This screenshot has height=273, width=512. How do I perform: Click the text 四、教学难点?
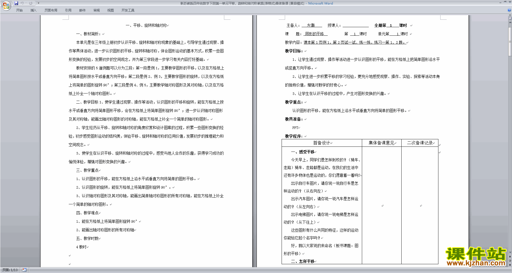pos(87,213)
